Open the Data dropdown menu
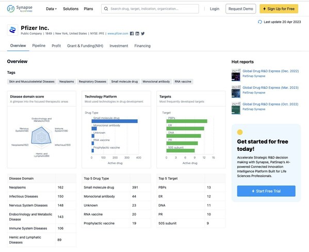Screen dimensions: 309x252 (51, 9)
